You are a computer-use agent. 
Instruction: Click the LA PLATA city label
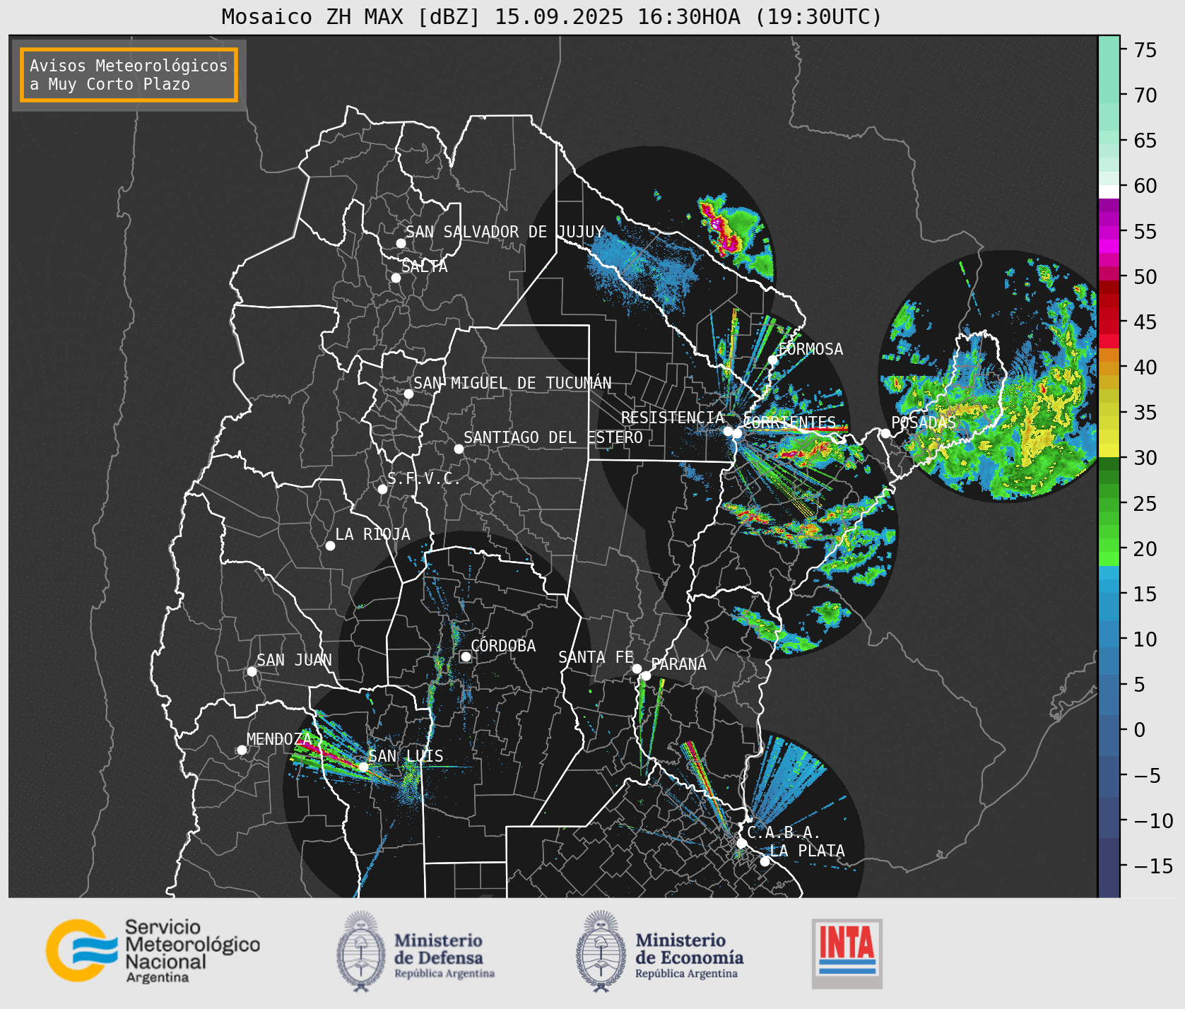tap(807, 851)
